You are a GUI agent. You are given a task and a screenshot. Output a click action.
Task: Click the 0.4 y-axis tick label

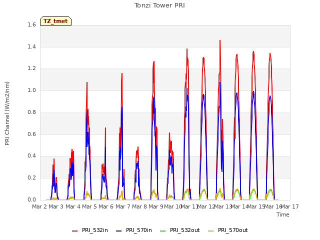31,156
